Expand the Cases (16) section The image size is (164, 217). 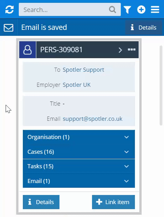[x=79, y=152]
